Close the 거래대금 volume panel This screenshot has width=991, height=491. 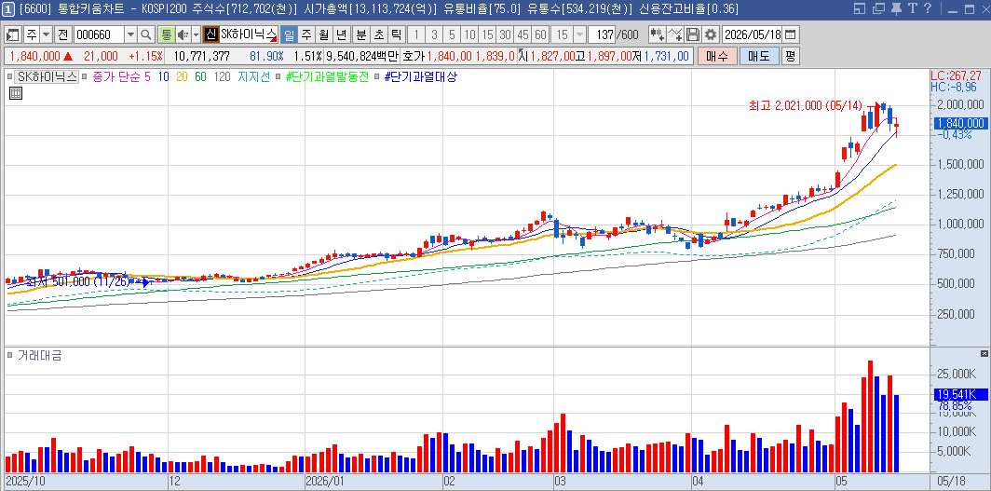point(984,353)
